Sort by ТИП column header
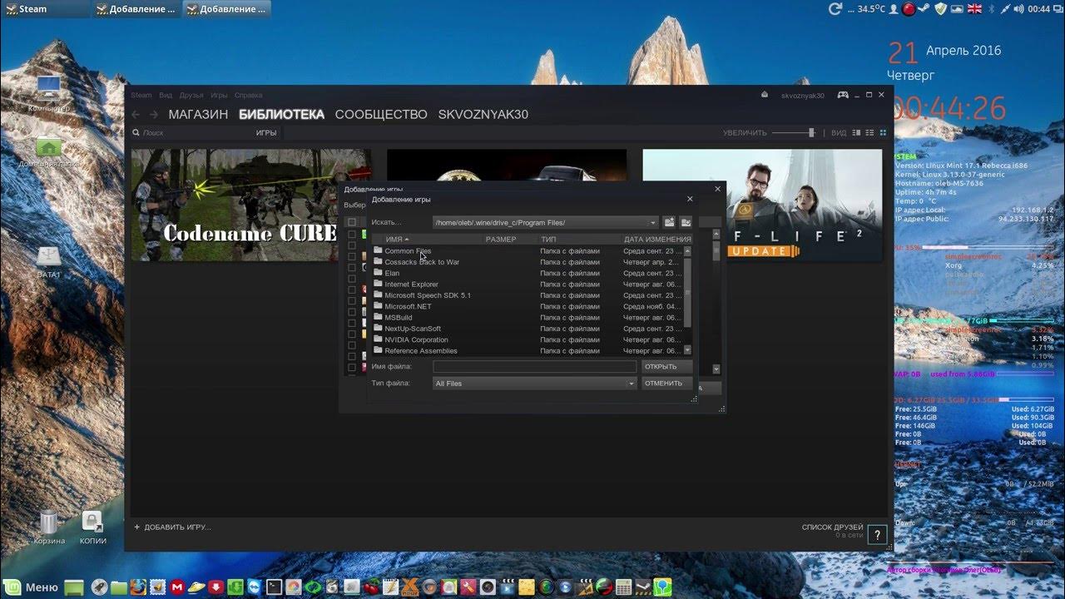 point(548,240)
